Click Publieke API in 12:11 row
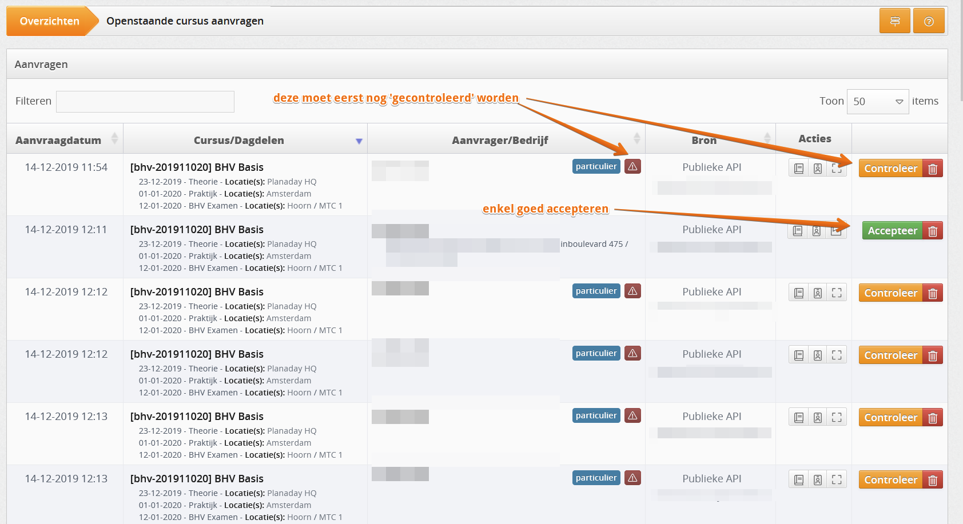The height and width of the screenshot is (524, 963). 711,230
